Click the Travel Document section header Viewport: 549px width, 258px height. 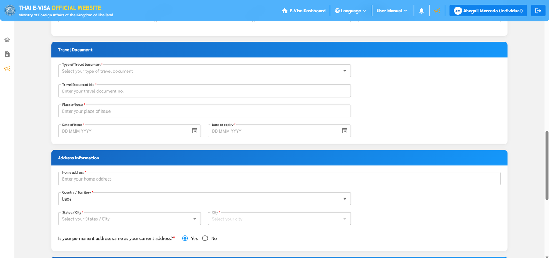tap(279, 50)
